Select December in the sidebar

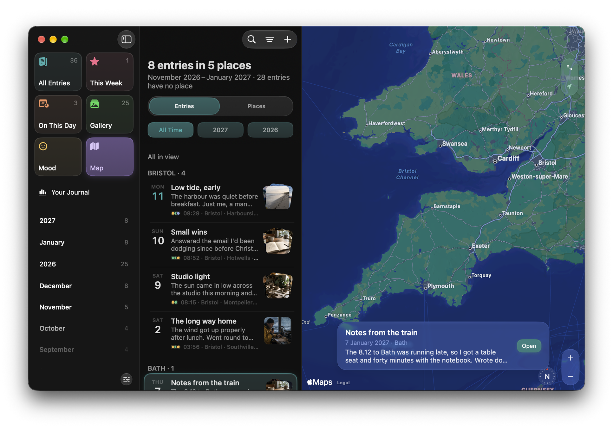(x=84, y=286)
